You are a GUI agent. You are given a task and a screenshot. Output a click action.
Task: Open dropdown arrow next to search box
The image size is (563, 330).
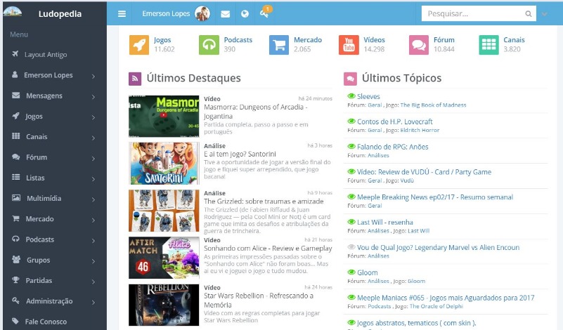coord(544,14)
